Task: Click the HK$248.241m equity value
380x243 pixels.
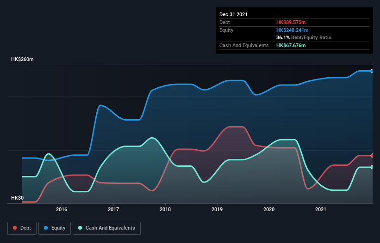Action: tap(292, 30)
